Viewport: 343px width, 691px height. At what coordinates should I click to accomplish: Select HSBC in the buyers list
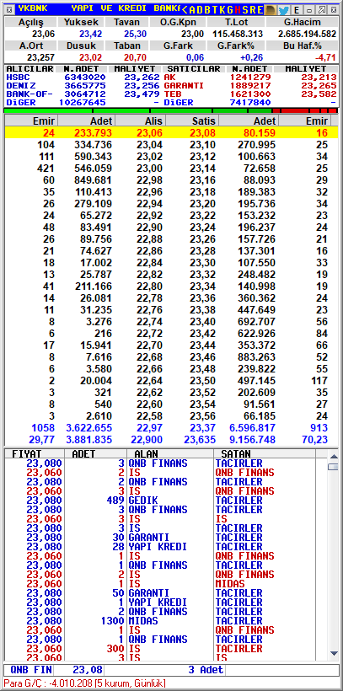[16, 77]
